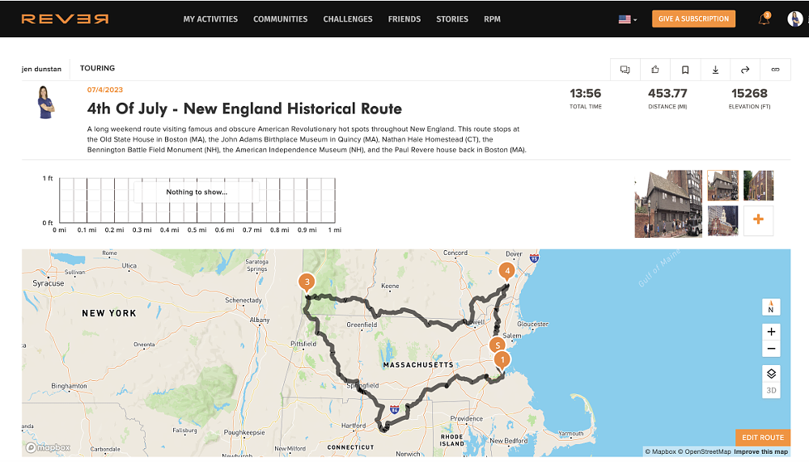Viewport: 809px width, 462px height.
Task: Open the comments icon for this ride
Action: click(x=625, y=70)
